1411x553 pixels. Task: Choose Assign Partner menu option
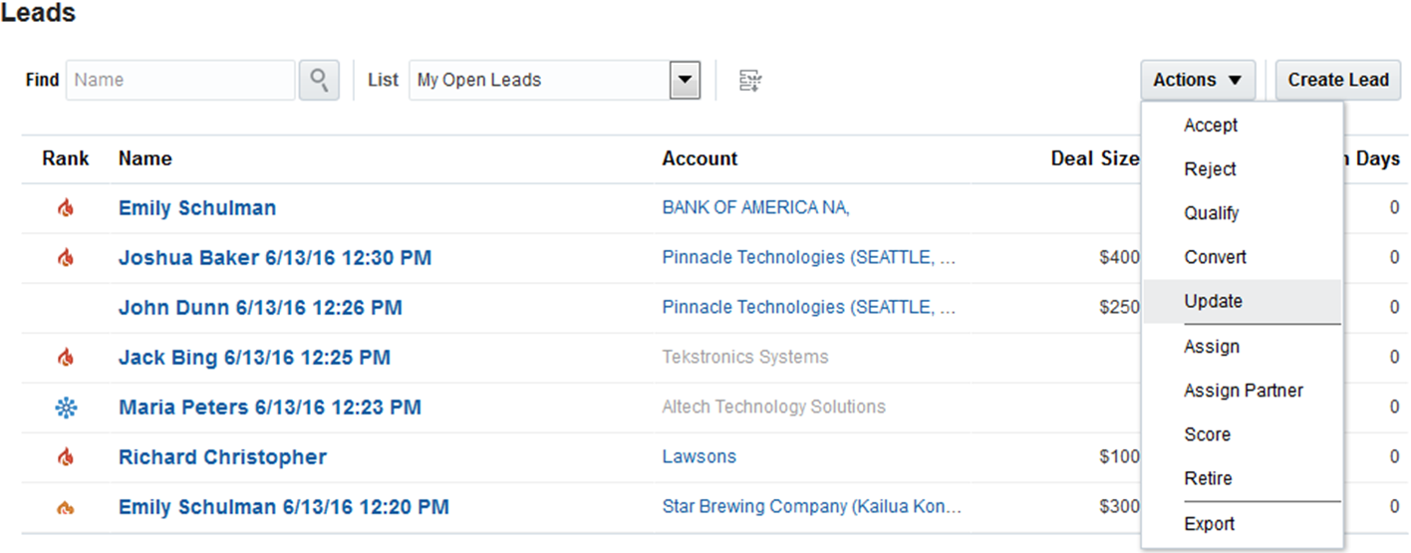[x=1243, y=391]
